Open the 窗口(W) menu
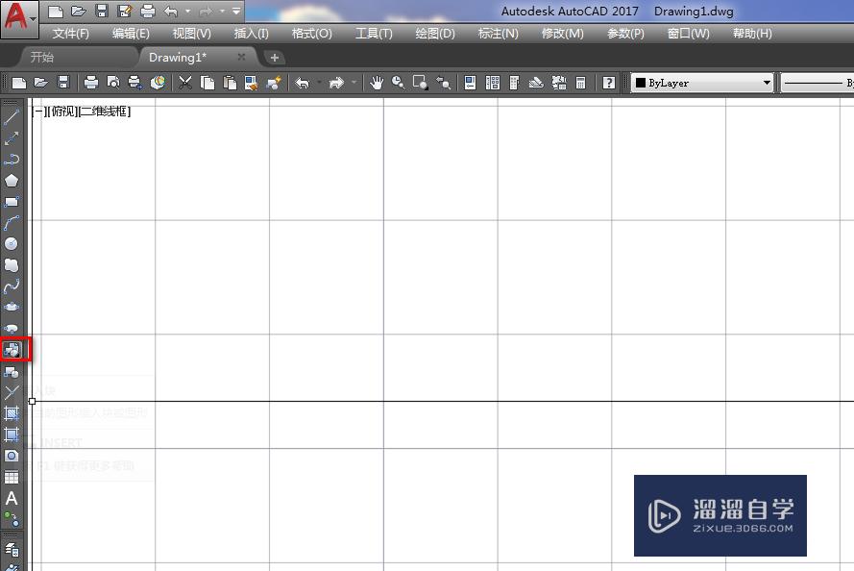 689,34
